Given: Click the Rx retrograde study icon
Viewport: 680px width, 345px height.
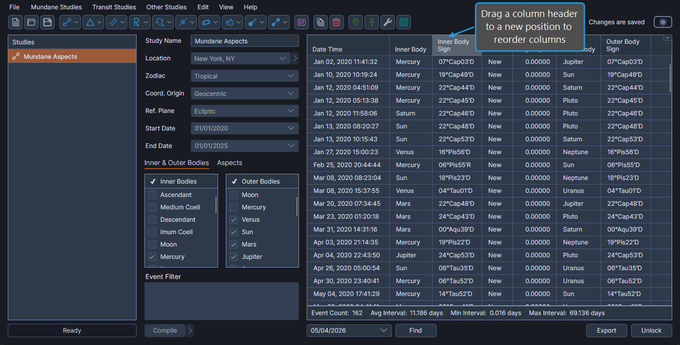Looking at the screenshot, I should click(x=136, y=22).
